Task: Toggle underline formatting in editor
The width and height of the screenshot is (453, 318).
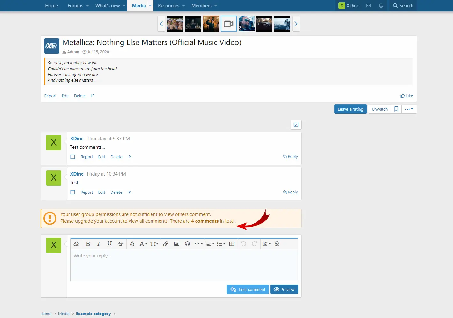Action: click(109, 244)
